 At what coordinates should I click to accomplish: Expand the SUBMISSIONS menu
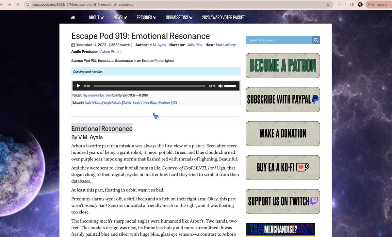pos(179,17)
